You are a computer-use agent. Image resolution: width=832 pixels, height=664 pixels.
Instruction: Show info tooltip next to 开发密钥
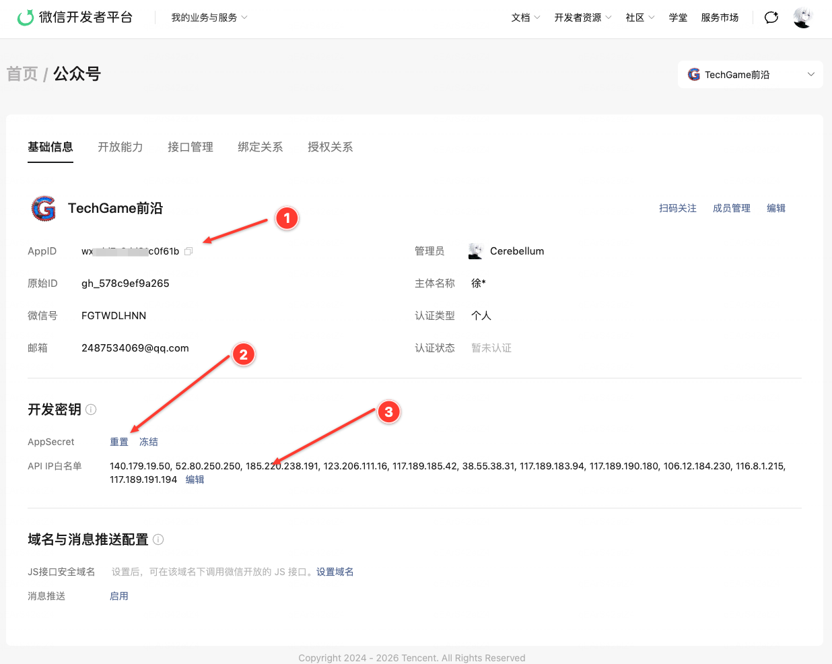(91, 409)
